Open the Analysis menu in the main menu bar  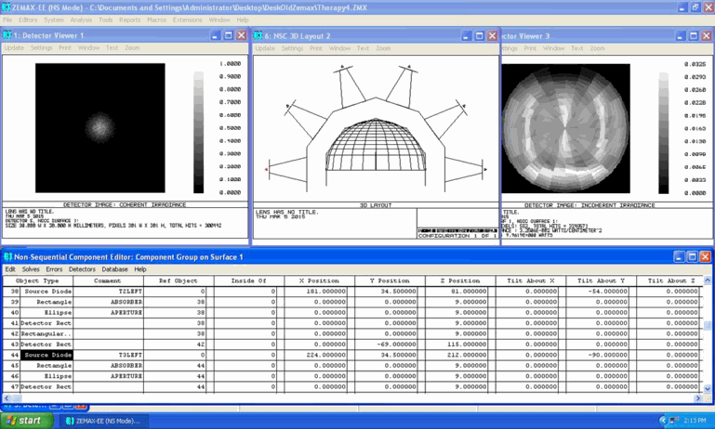[x=81, y=19]
